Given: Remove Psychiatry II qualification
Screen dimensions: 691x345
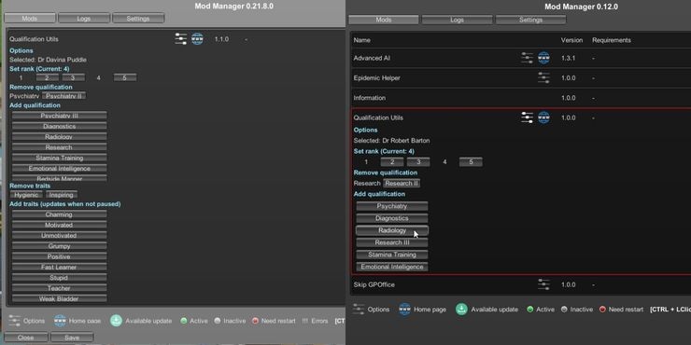Looking at the screenshot, I should (63, 96).
